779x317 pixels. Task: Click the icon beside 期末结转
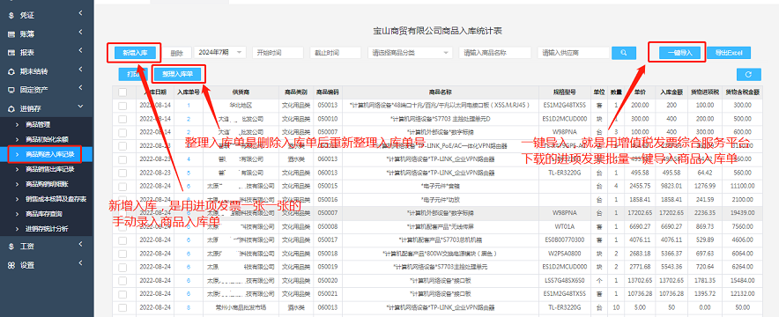(x=11, y=71)
